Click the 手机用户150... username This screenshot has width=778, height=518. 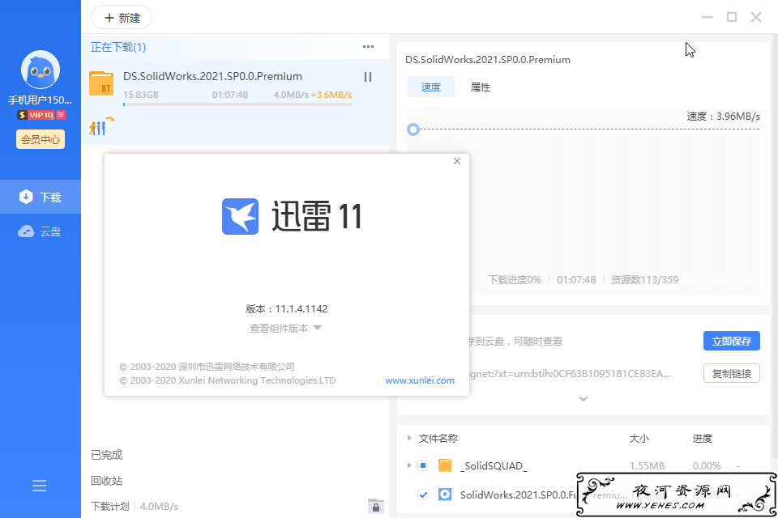click(41, 100)
